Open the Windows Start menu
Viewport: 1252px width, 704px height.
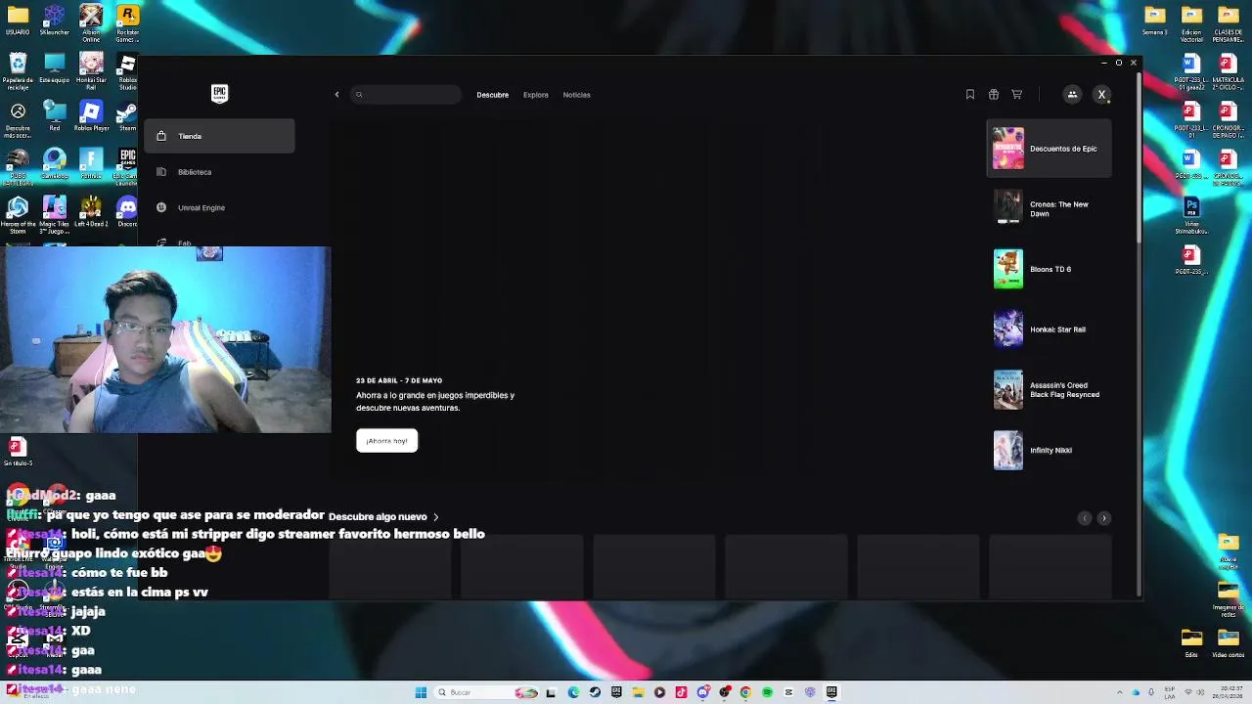(421, 692)
